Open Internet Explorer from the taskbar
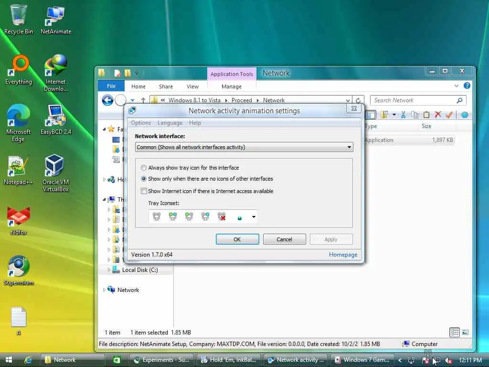Viewport: 489px width, 367px height. pyautogui.click(x=28, y=360)
